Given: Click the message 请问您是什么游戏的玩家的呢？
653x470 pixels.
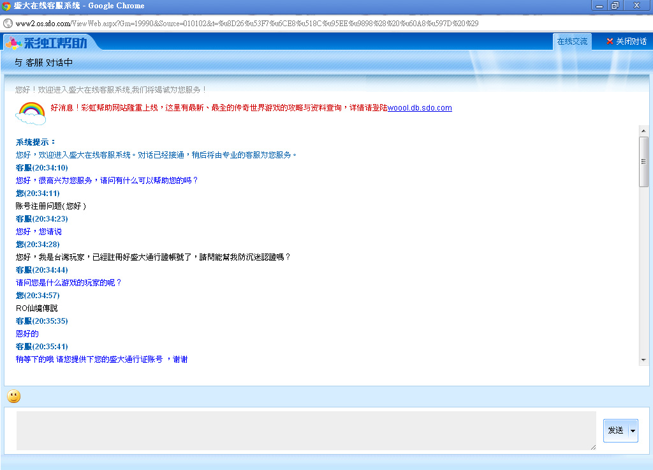Looking at the screenshot, I should coord(69,283).
